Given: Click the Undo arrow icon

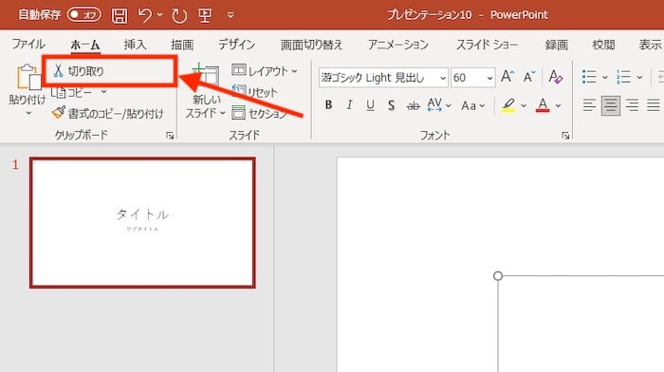Looking at the screenshot, I should [145, 15].
